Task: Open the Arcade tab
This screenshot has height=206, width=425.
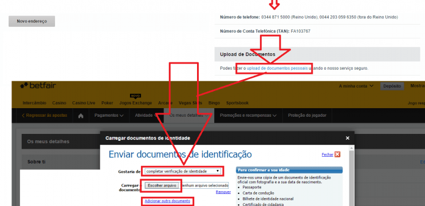Action: click(x=166, y=103)
